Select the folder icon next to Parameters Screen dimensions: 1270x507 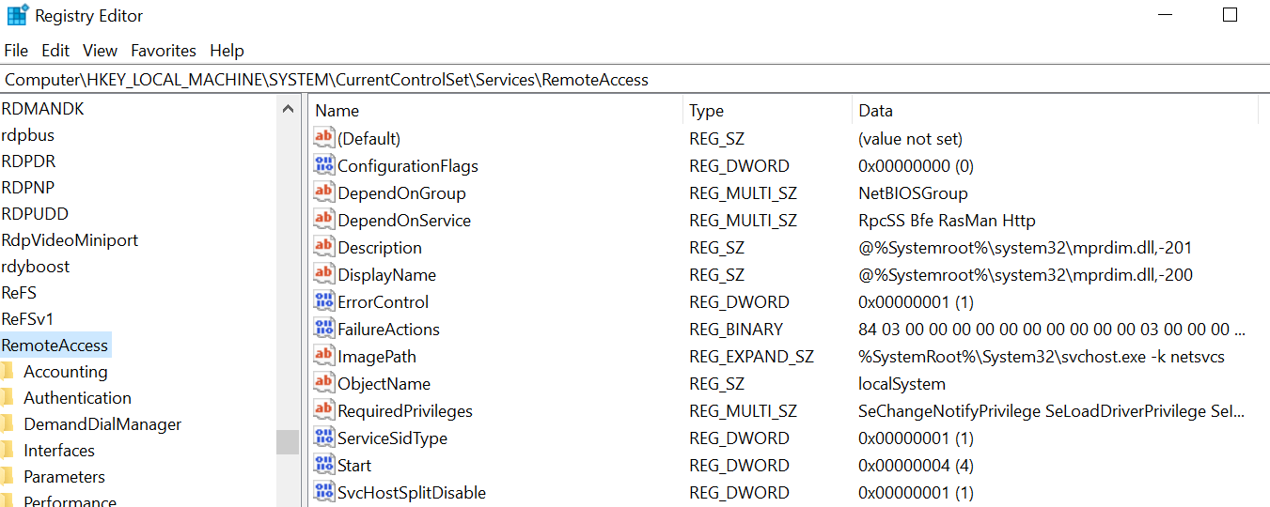[x=8, y=477]
